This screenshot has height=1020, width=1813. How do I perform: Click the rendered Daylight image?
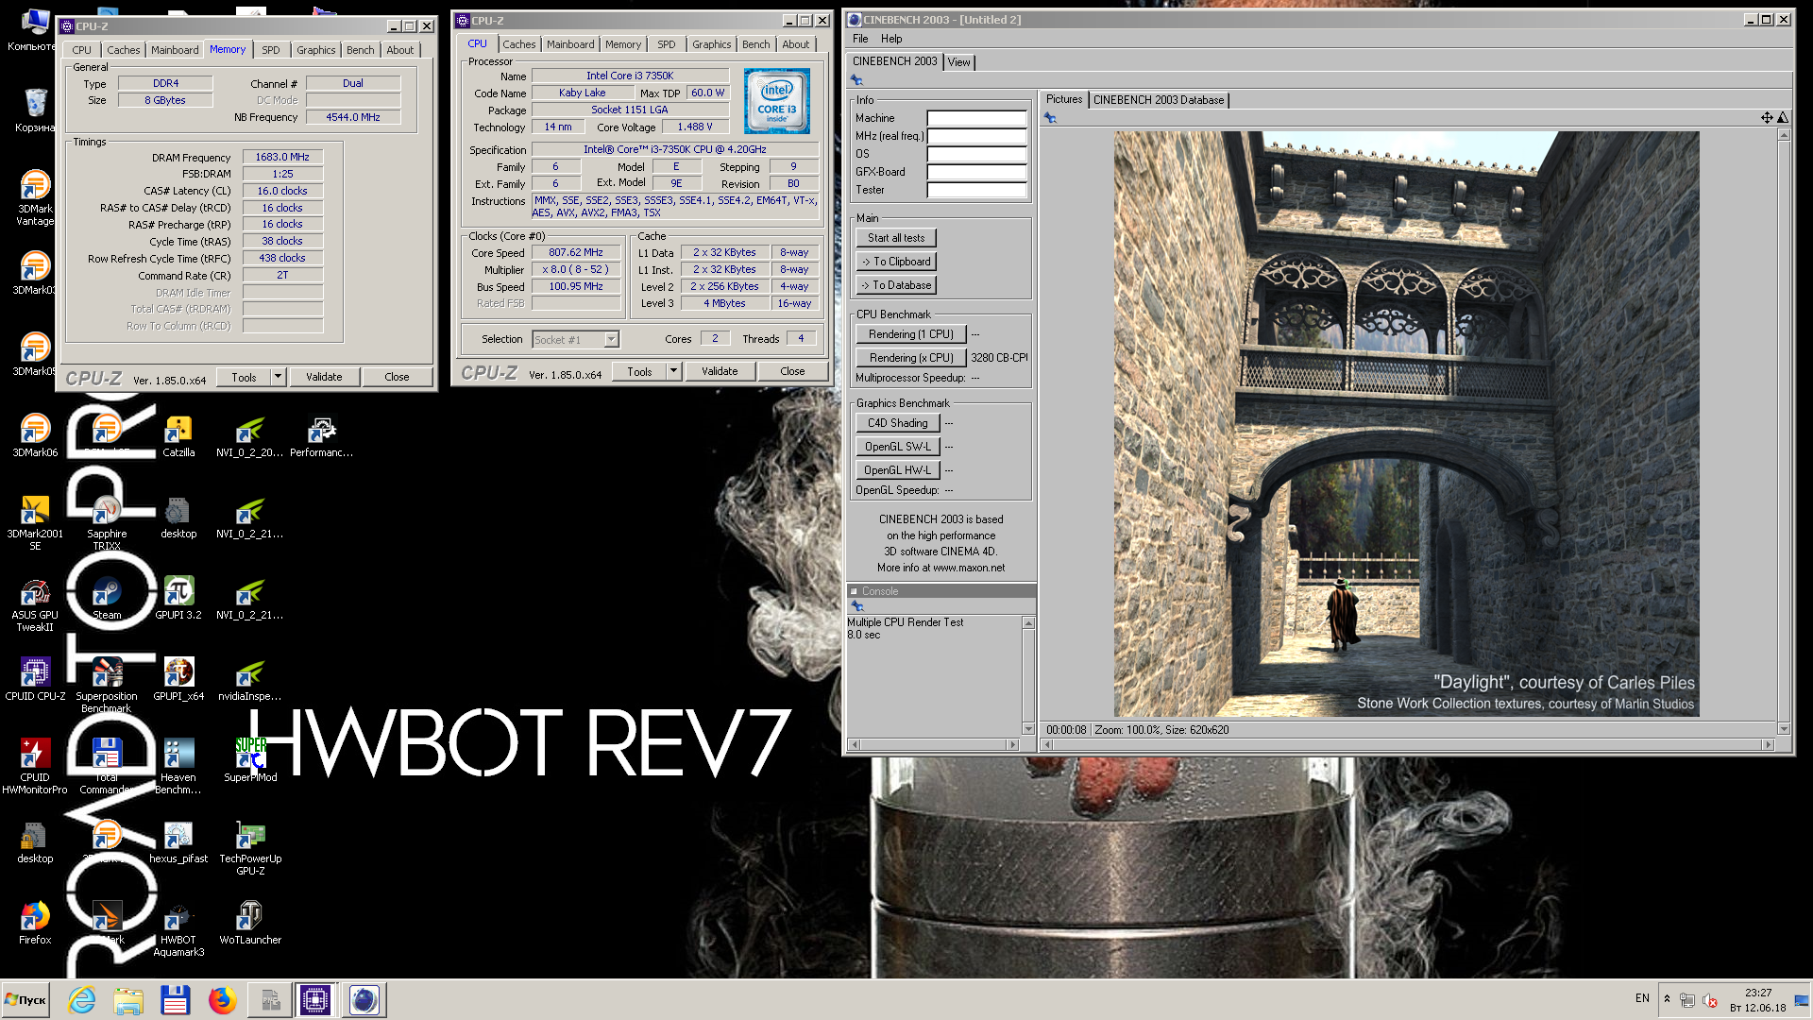(x=1406, y=423)
